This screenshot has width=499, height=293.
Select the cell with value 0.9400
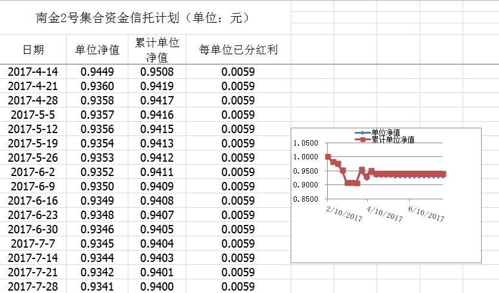pyautogui.click(x=157, y=286)
